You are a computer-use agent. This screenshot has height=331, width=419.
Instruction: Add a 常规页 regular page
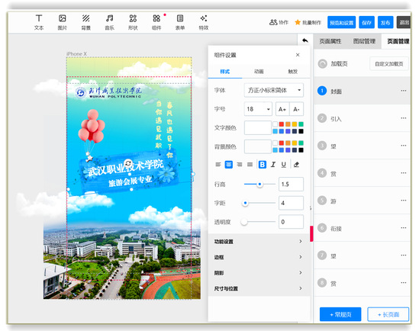coord(340,314)
